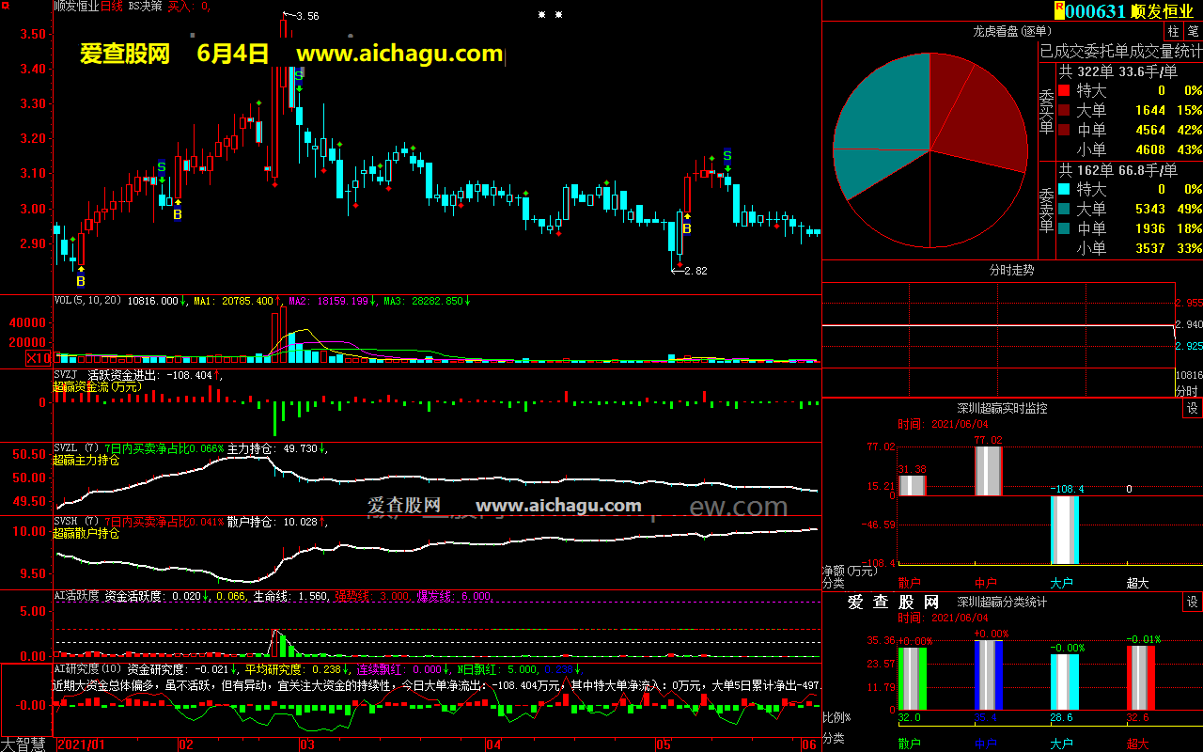Click the 已成交委托单成交量统计 heading
The width and height of the screenshot is (1203, 752).
1120,51
